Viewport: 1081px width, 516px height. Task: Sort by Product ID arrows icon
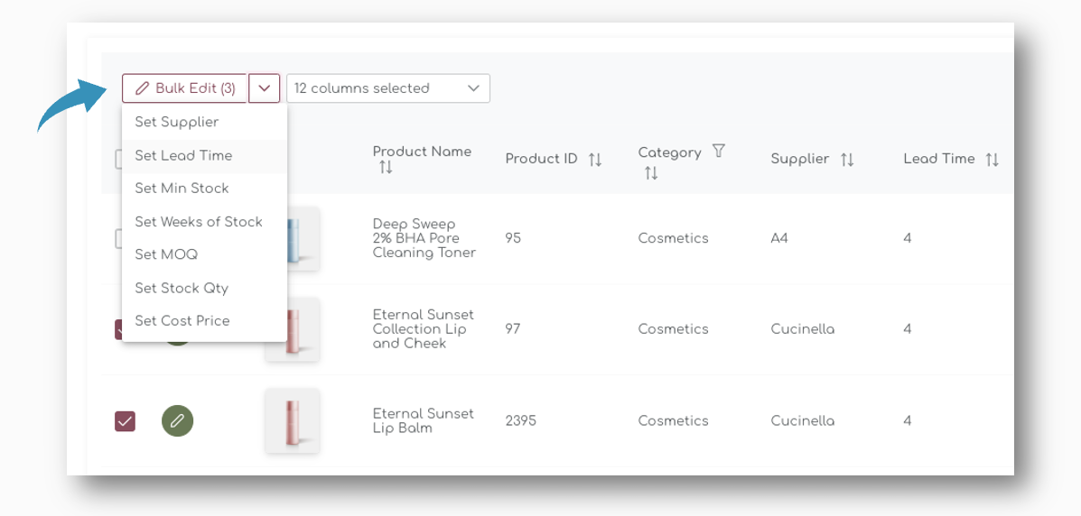[595, 159]
